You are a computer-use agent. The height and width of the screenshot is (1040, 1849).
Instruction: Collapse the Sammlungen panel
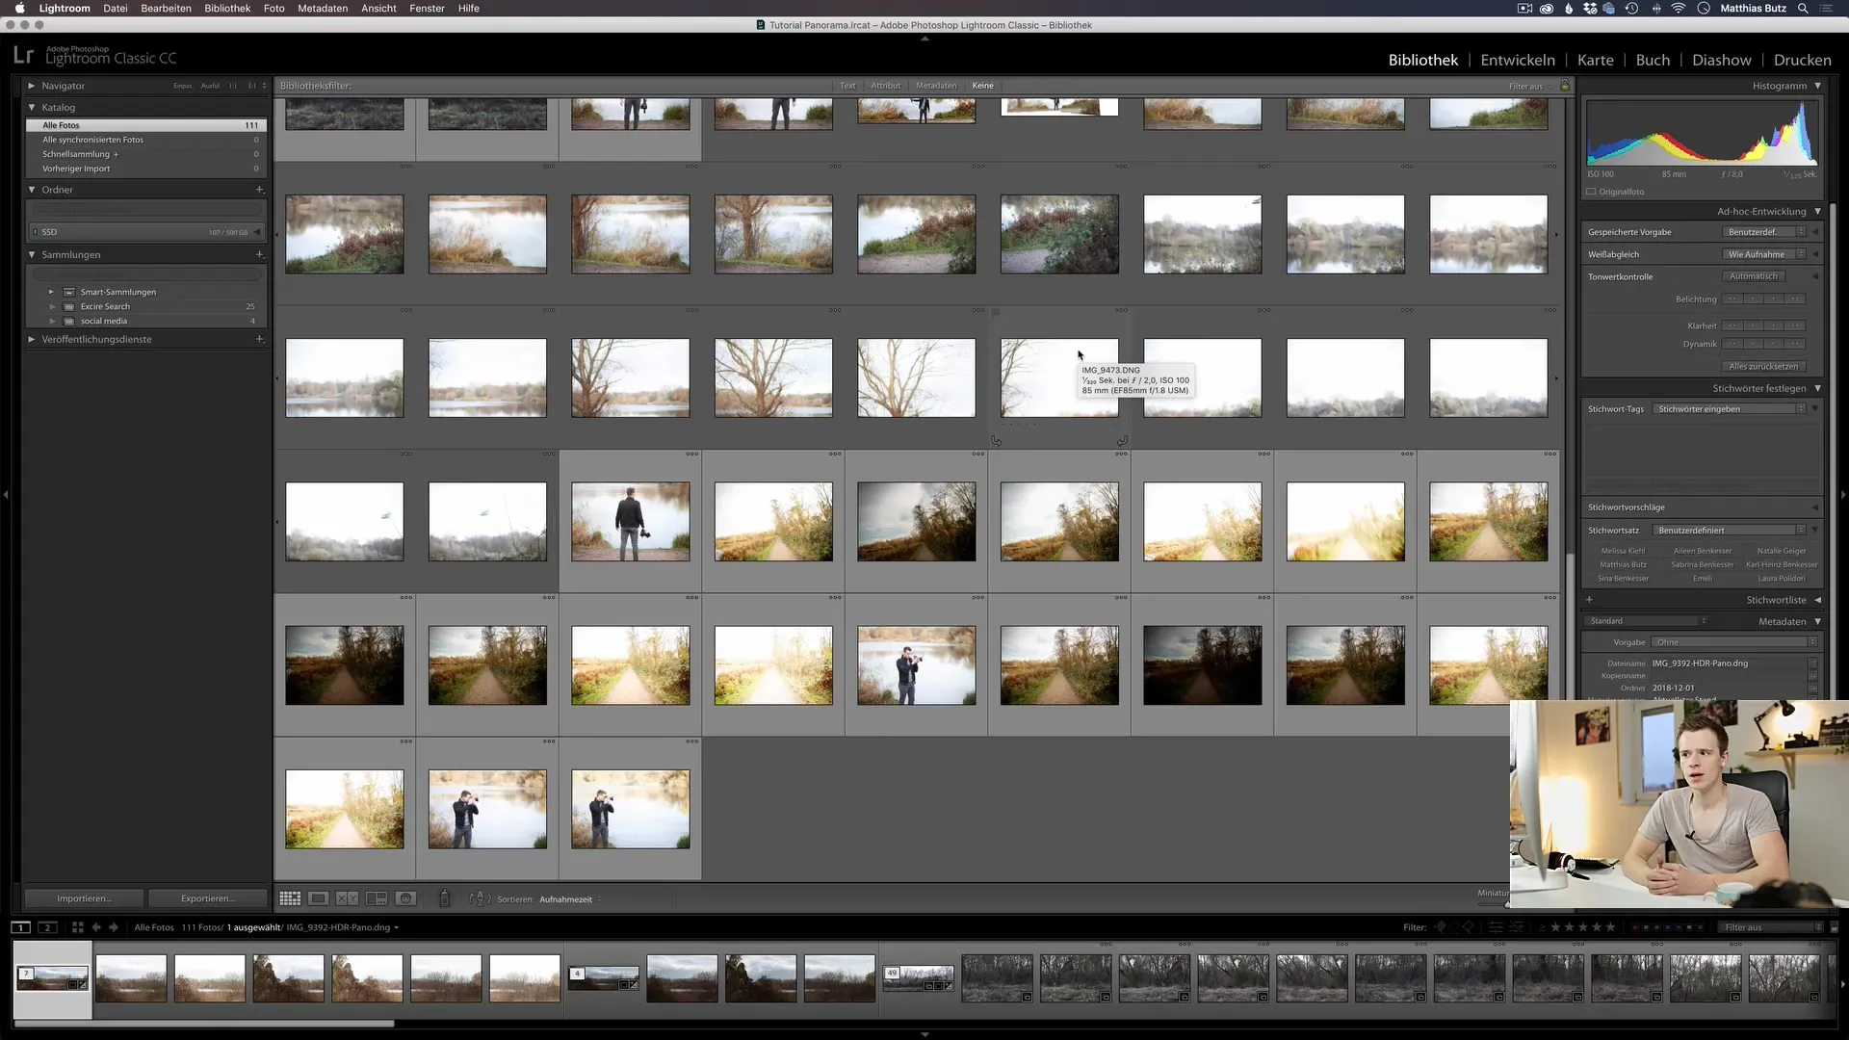click(32, 254)
